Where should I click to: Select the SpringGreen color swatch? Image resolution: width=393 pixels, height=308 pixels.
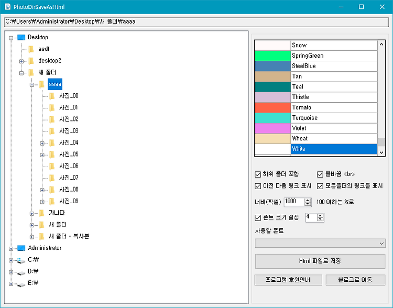click(x=272, y=56)
